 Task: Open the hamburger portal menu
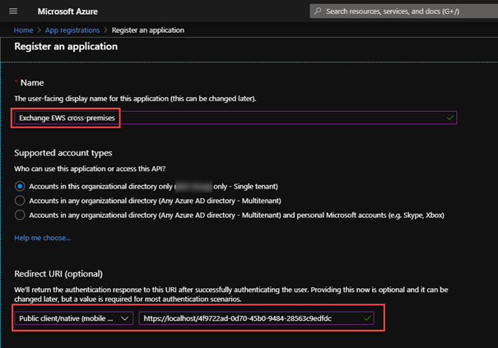pos(13,12)
